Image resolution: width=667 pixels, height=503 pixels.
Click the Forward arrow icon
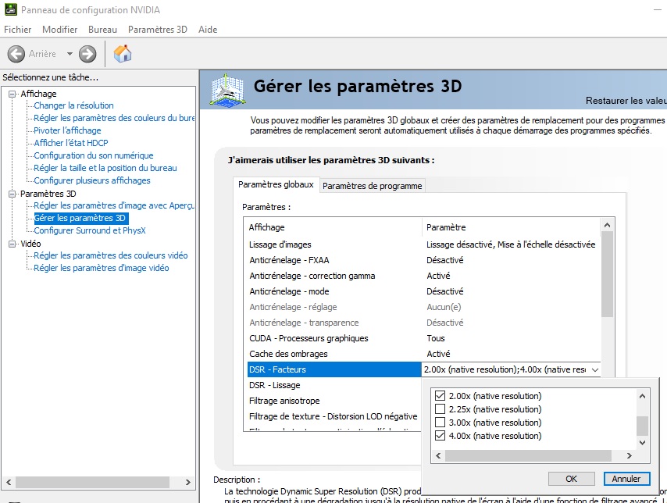pos(87,54)
